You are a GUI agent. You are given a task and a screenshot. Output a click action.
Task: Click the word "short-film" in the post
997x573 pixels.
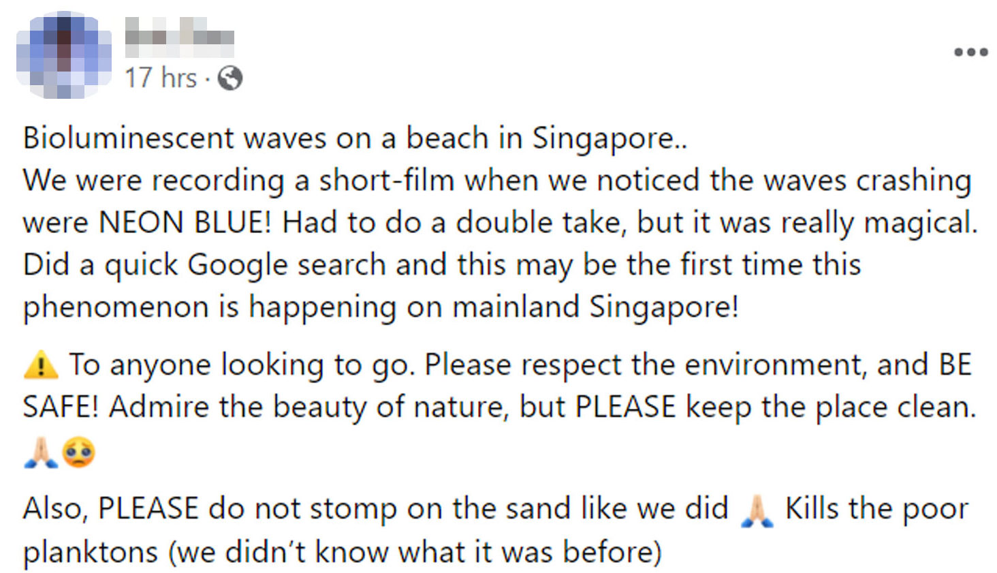[x=386, y=181]
